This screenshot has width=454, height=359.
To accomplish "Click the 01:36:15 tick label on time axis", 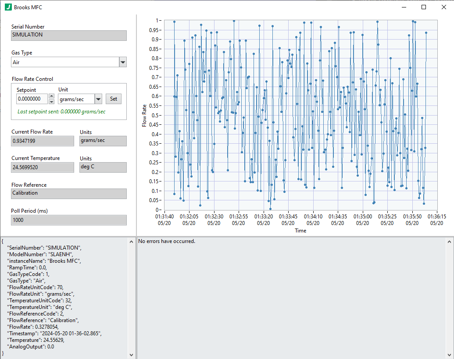I will [436, 220].
